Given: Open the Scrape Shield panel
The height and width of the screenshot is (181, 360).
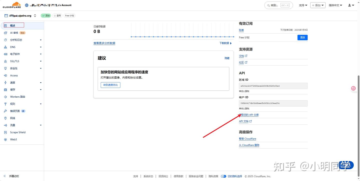Looking at the screenshot, I should click(x=17, y=132).
